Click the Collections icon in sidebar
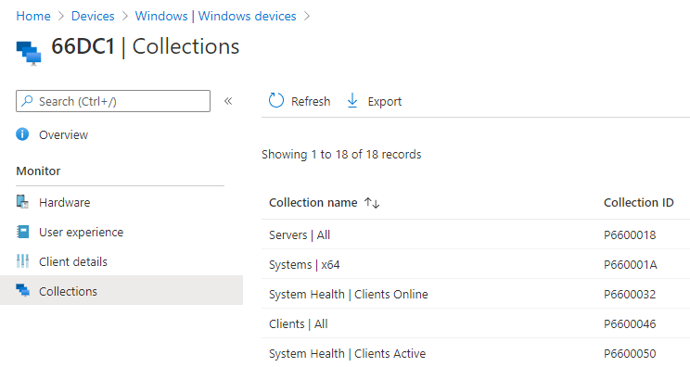The image size is (690, 367). tap(22, 290)
